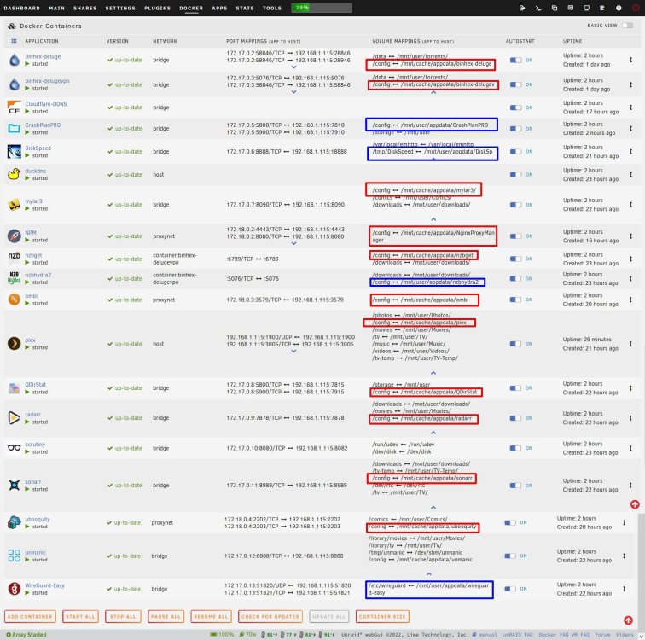Toggle autostart for Cloudflare-DDNS
This screenshot has height=640, width=645.
click(x=515, y=108)
